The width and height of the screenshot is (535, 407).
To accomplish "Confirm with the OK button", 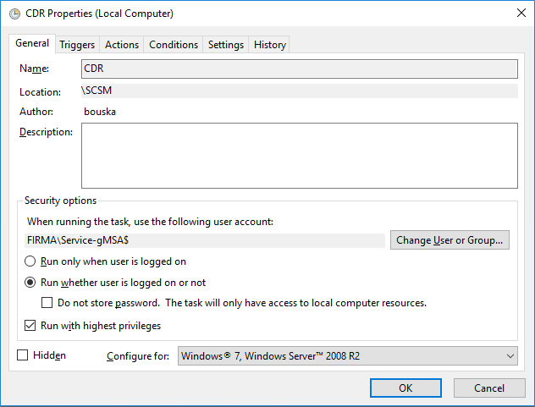I will point(405,388).
